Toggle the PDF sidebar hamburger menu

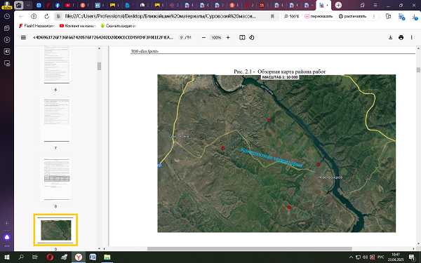(x=23, y=38)
